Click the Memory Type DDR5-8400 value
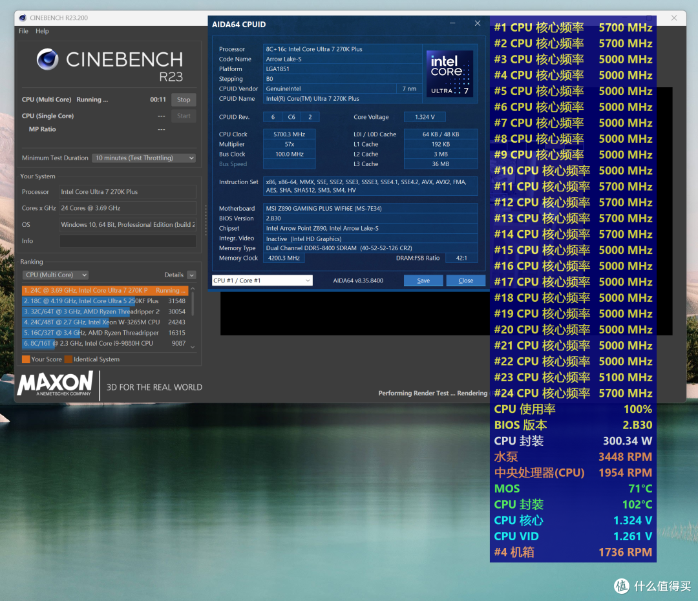 pos(370,248)
